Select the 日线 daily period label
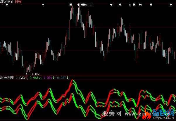The height and width of the screenshot is (121, 176). 18,1
